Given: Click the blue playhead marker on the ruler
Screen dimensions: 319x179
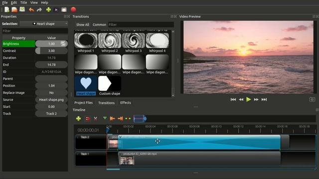Looking at the screenshot, I should pos(108,130).
